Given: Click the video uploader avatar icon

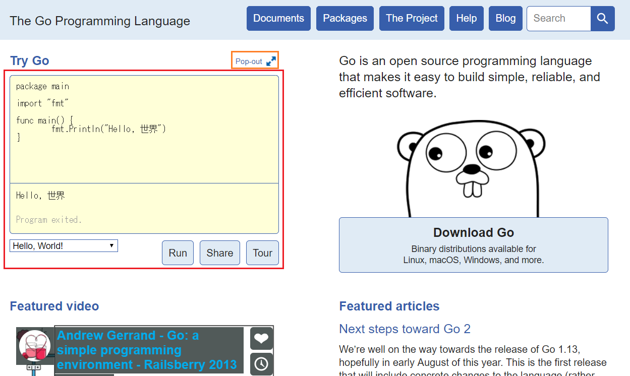Looking at the screenshot, I should tap(34, 346).
